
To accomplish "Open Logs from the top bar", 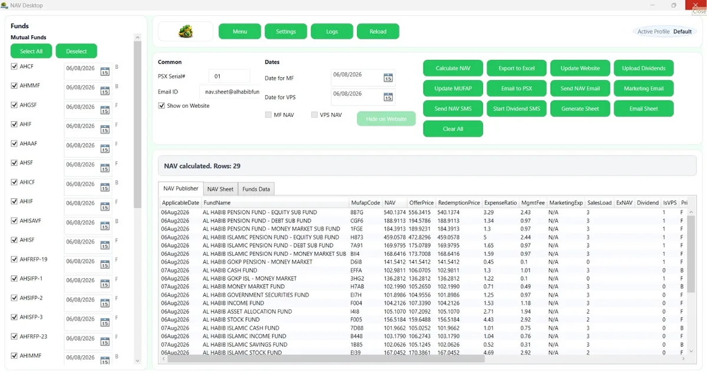I will 332,32.
